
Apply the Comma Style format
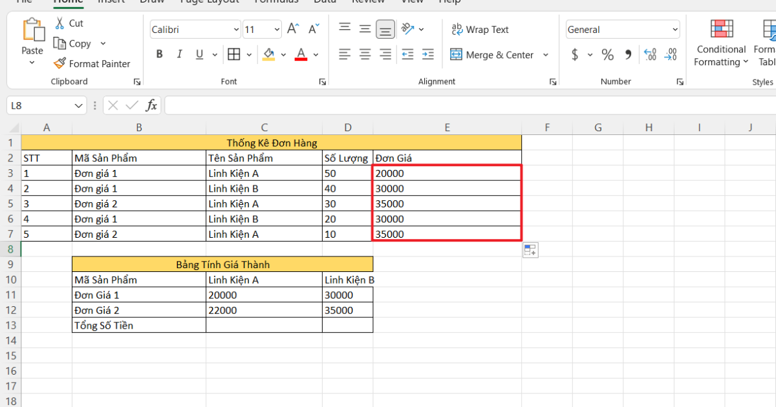pyautogui.click(x=627, y=55)
